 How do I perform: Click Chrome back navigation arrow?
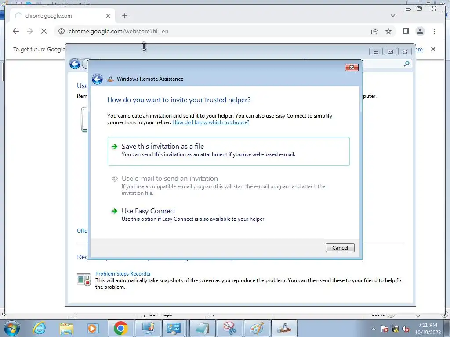(16, 31)
